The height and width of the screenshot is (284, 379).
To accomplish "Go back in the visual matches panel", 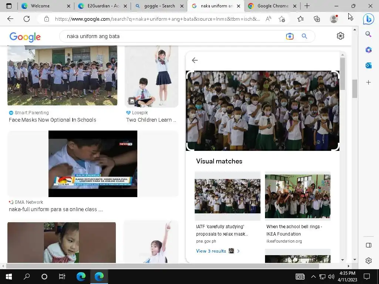I will click(x=195, y=60).
